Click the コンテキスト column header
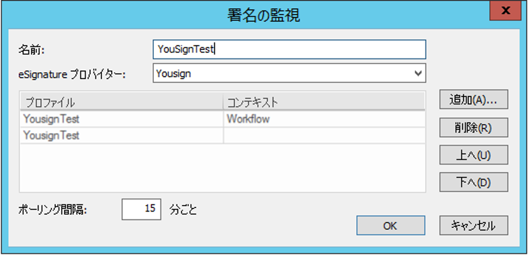Image resolution: width=530 pixels, height=255 pixels. 324,102
